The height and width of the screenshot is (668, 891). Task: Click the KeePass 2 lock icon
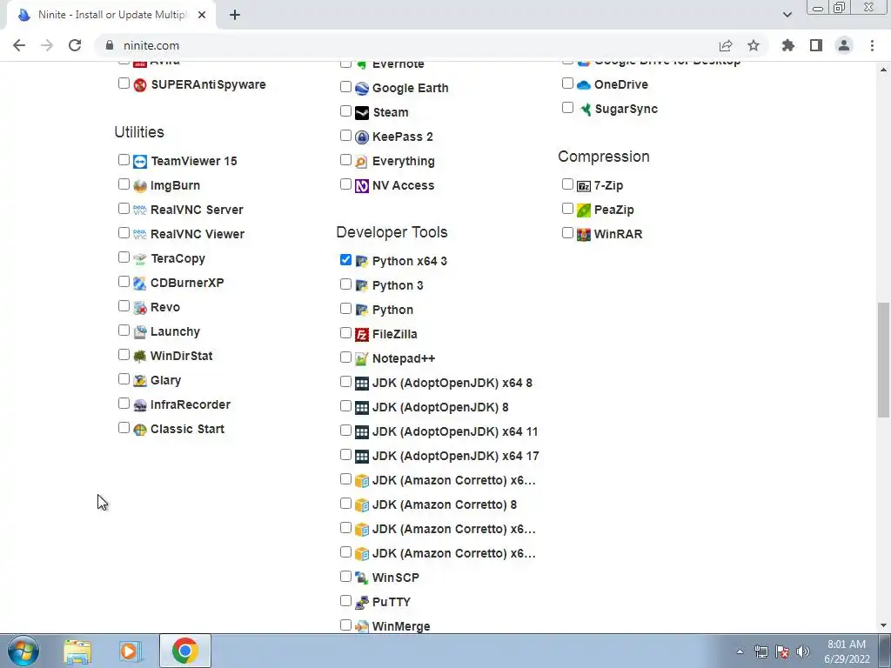click(362, 137)
